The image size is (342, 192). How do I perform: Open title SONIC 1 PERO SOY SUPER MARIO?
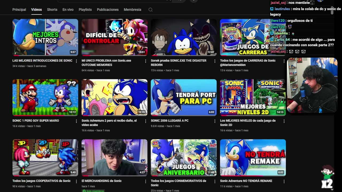36,121
